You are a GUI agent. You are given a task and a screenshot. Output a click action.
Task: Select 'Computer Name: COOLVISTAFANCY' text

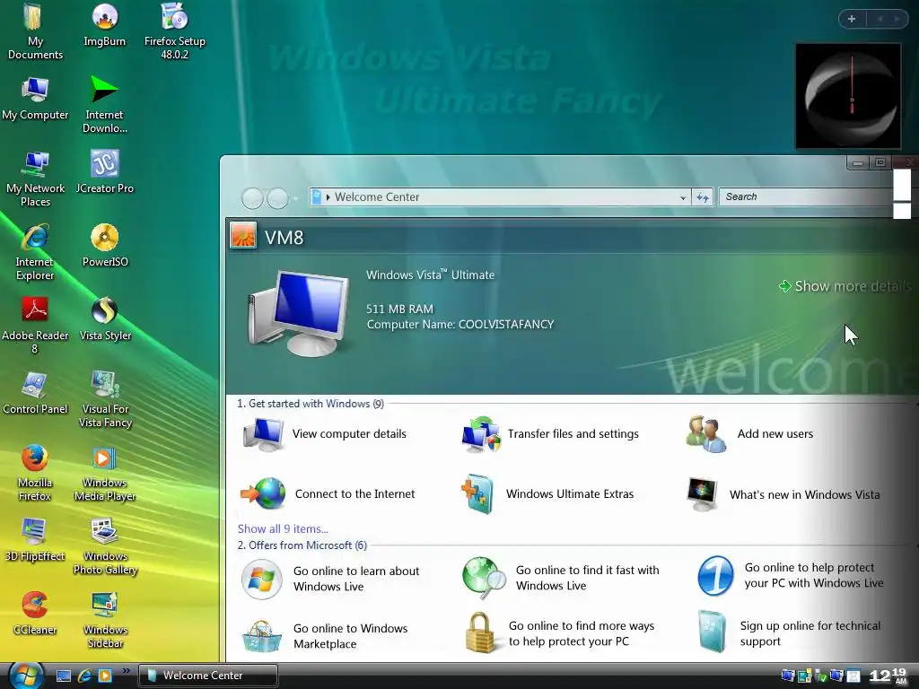coord(460,325)
